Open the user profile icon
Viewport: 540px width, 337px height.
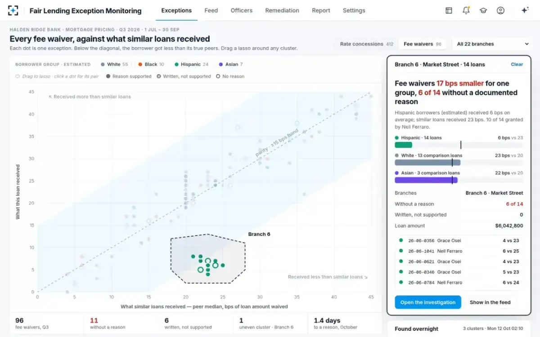pyautogui.click(x=500, y=10)
